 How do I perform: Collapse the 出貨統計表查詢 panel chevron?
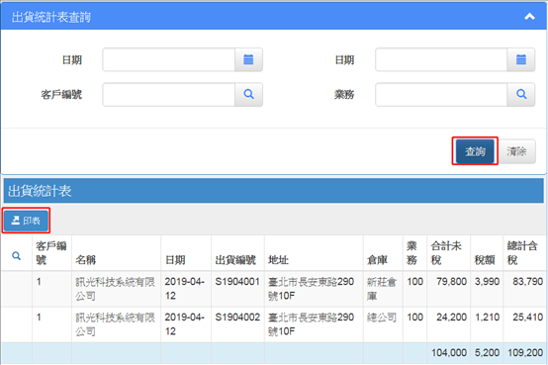click(x=529, y=17)
